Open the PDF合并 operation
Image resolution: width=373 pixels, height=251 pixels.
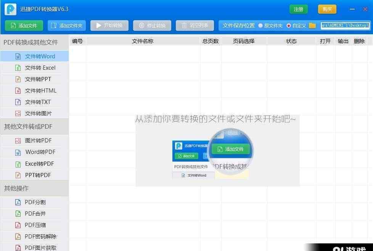coord(34,214)
